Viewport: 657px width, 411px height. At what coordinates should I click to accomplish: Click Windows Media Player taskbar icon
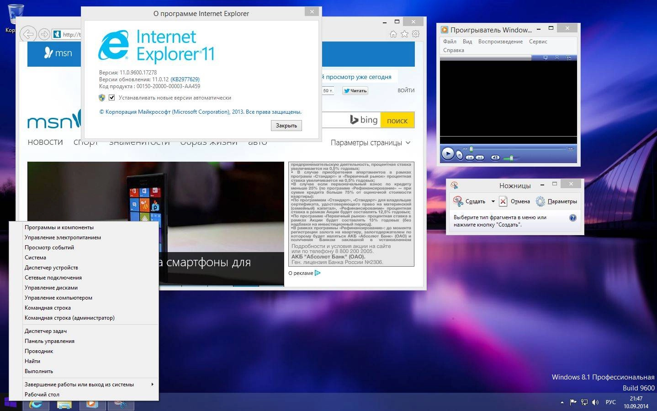coord(93,405)
